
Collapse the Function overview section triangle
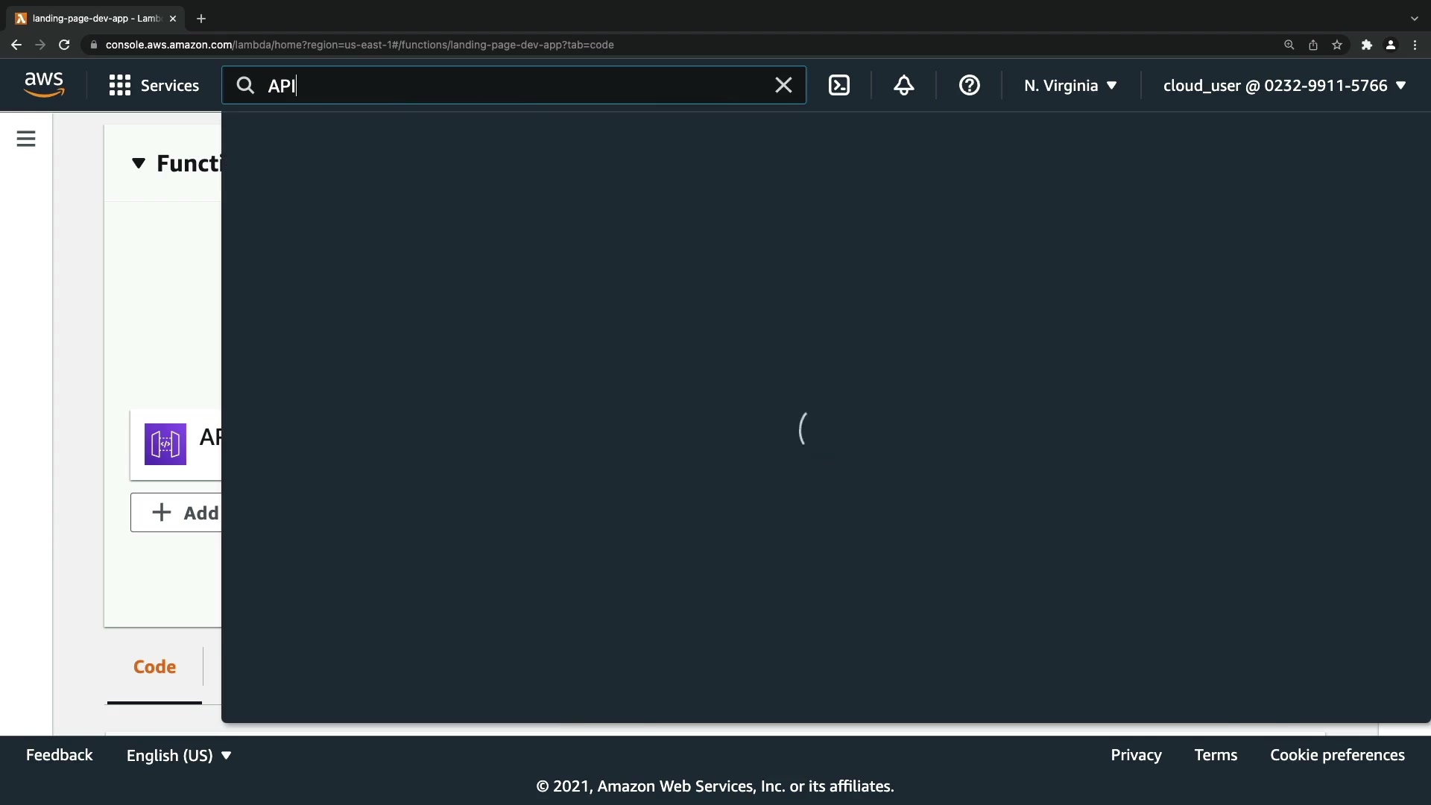click(x=138, y=163)
